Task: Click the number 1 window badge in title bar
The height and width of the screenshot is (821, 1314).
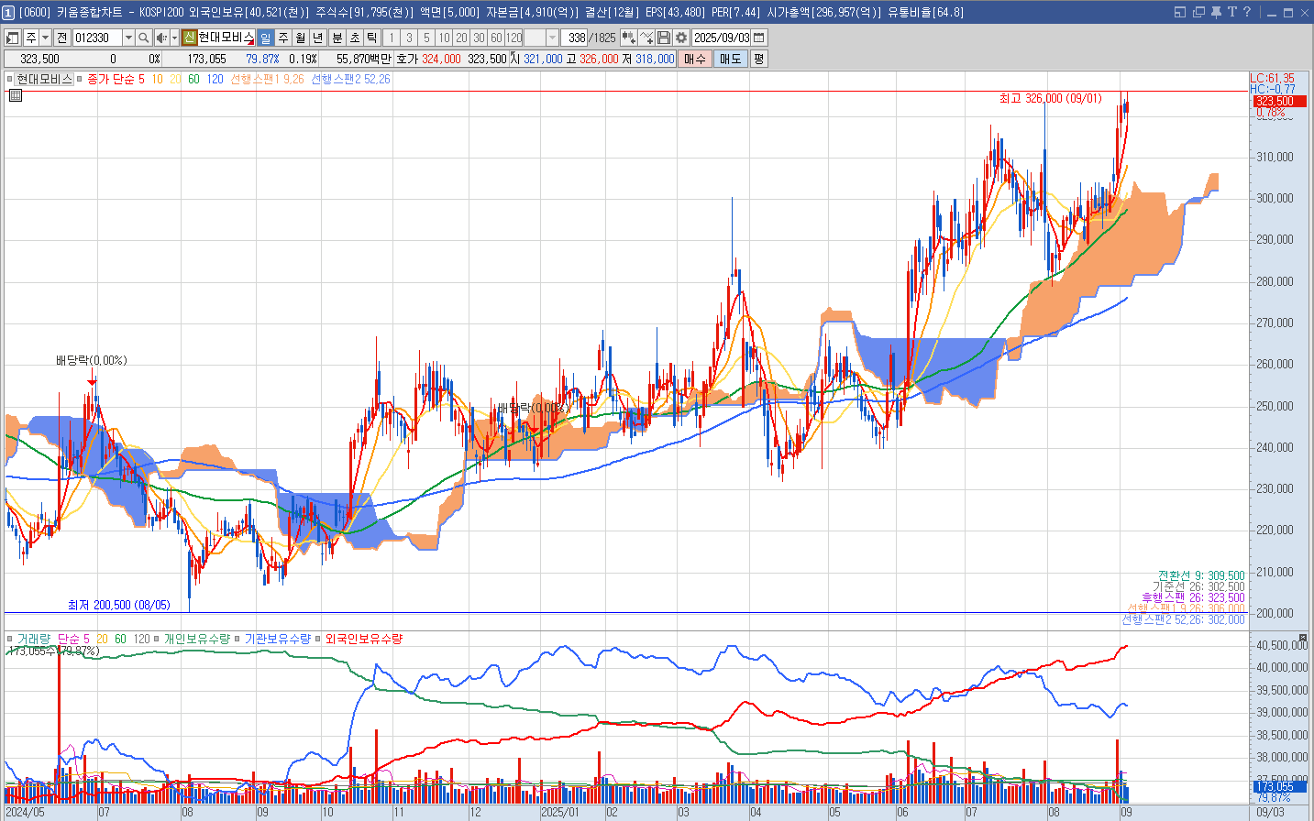Action: [8, 12]
